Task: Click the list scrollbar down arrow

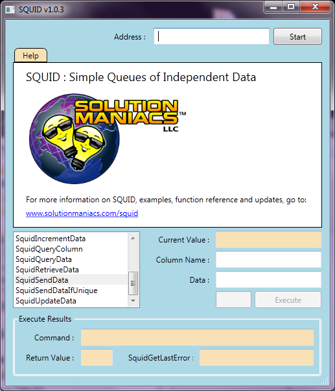Action: tap(133, 301)
